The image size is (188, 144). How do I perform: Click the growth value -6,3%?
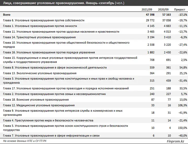184,37
